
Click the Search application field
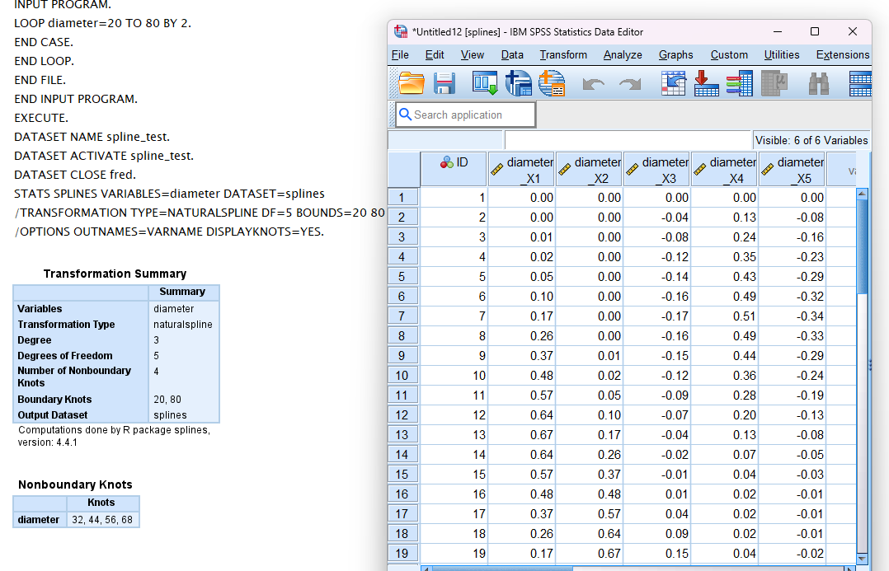point(465,115)
